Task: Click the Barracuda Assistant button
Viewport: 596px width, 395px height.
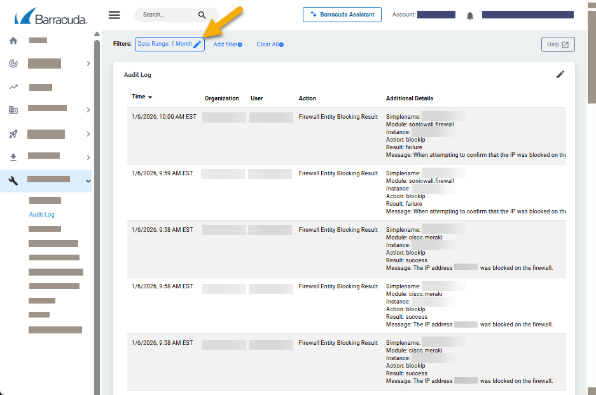Action: 342,15
